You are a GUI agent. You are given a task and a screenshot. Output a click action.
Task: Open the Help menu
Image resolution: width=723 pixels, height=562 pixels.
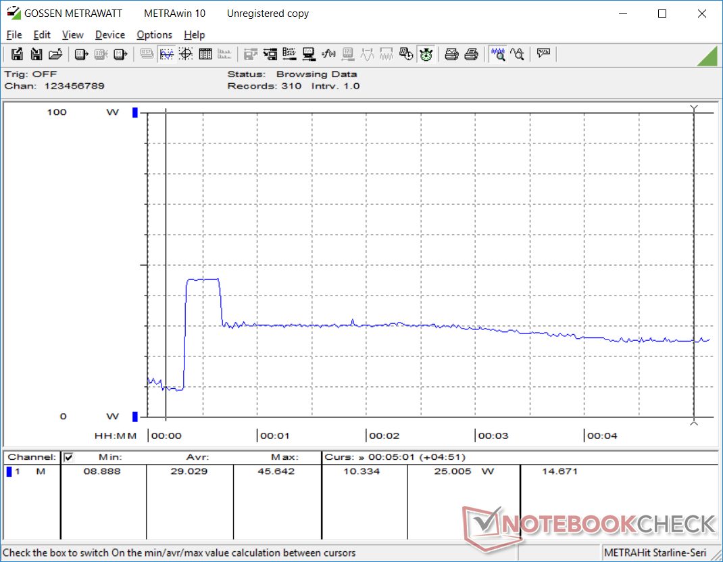194,34
